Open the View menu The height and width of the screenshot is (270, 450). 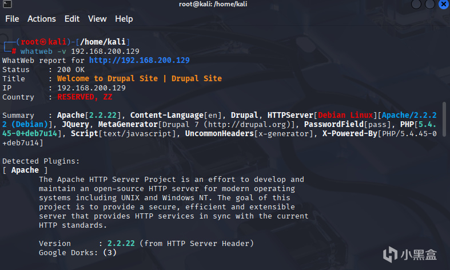pos(97,19)
